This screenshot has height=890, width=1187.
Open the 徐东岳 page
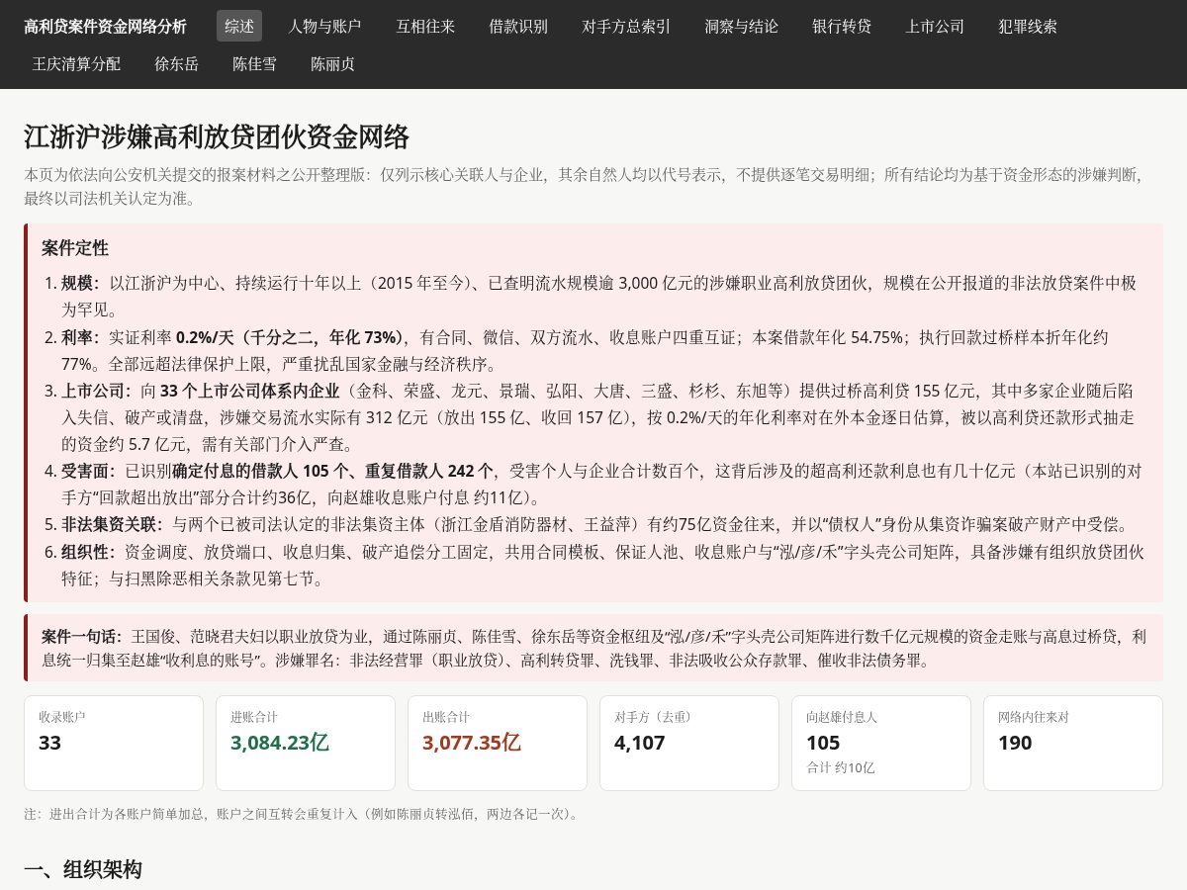(x=177, y=64)
